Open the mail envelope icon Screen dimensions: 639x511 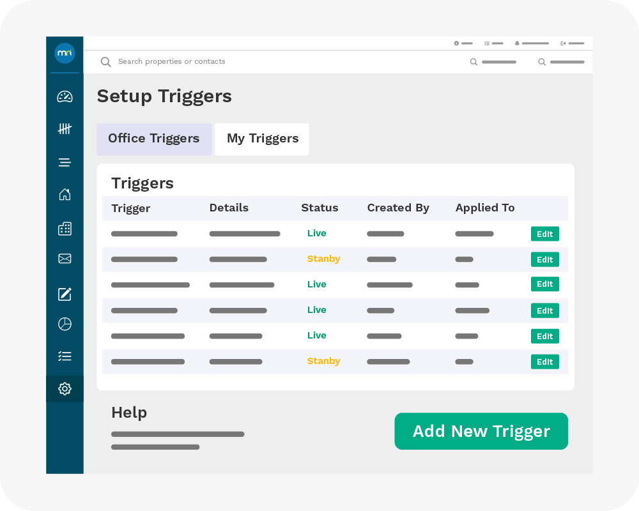click(65, 259)
